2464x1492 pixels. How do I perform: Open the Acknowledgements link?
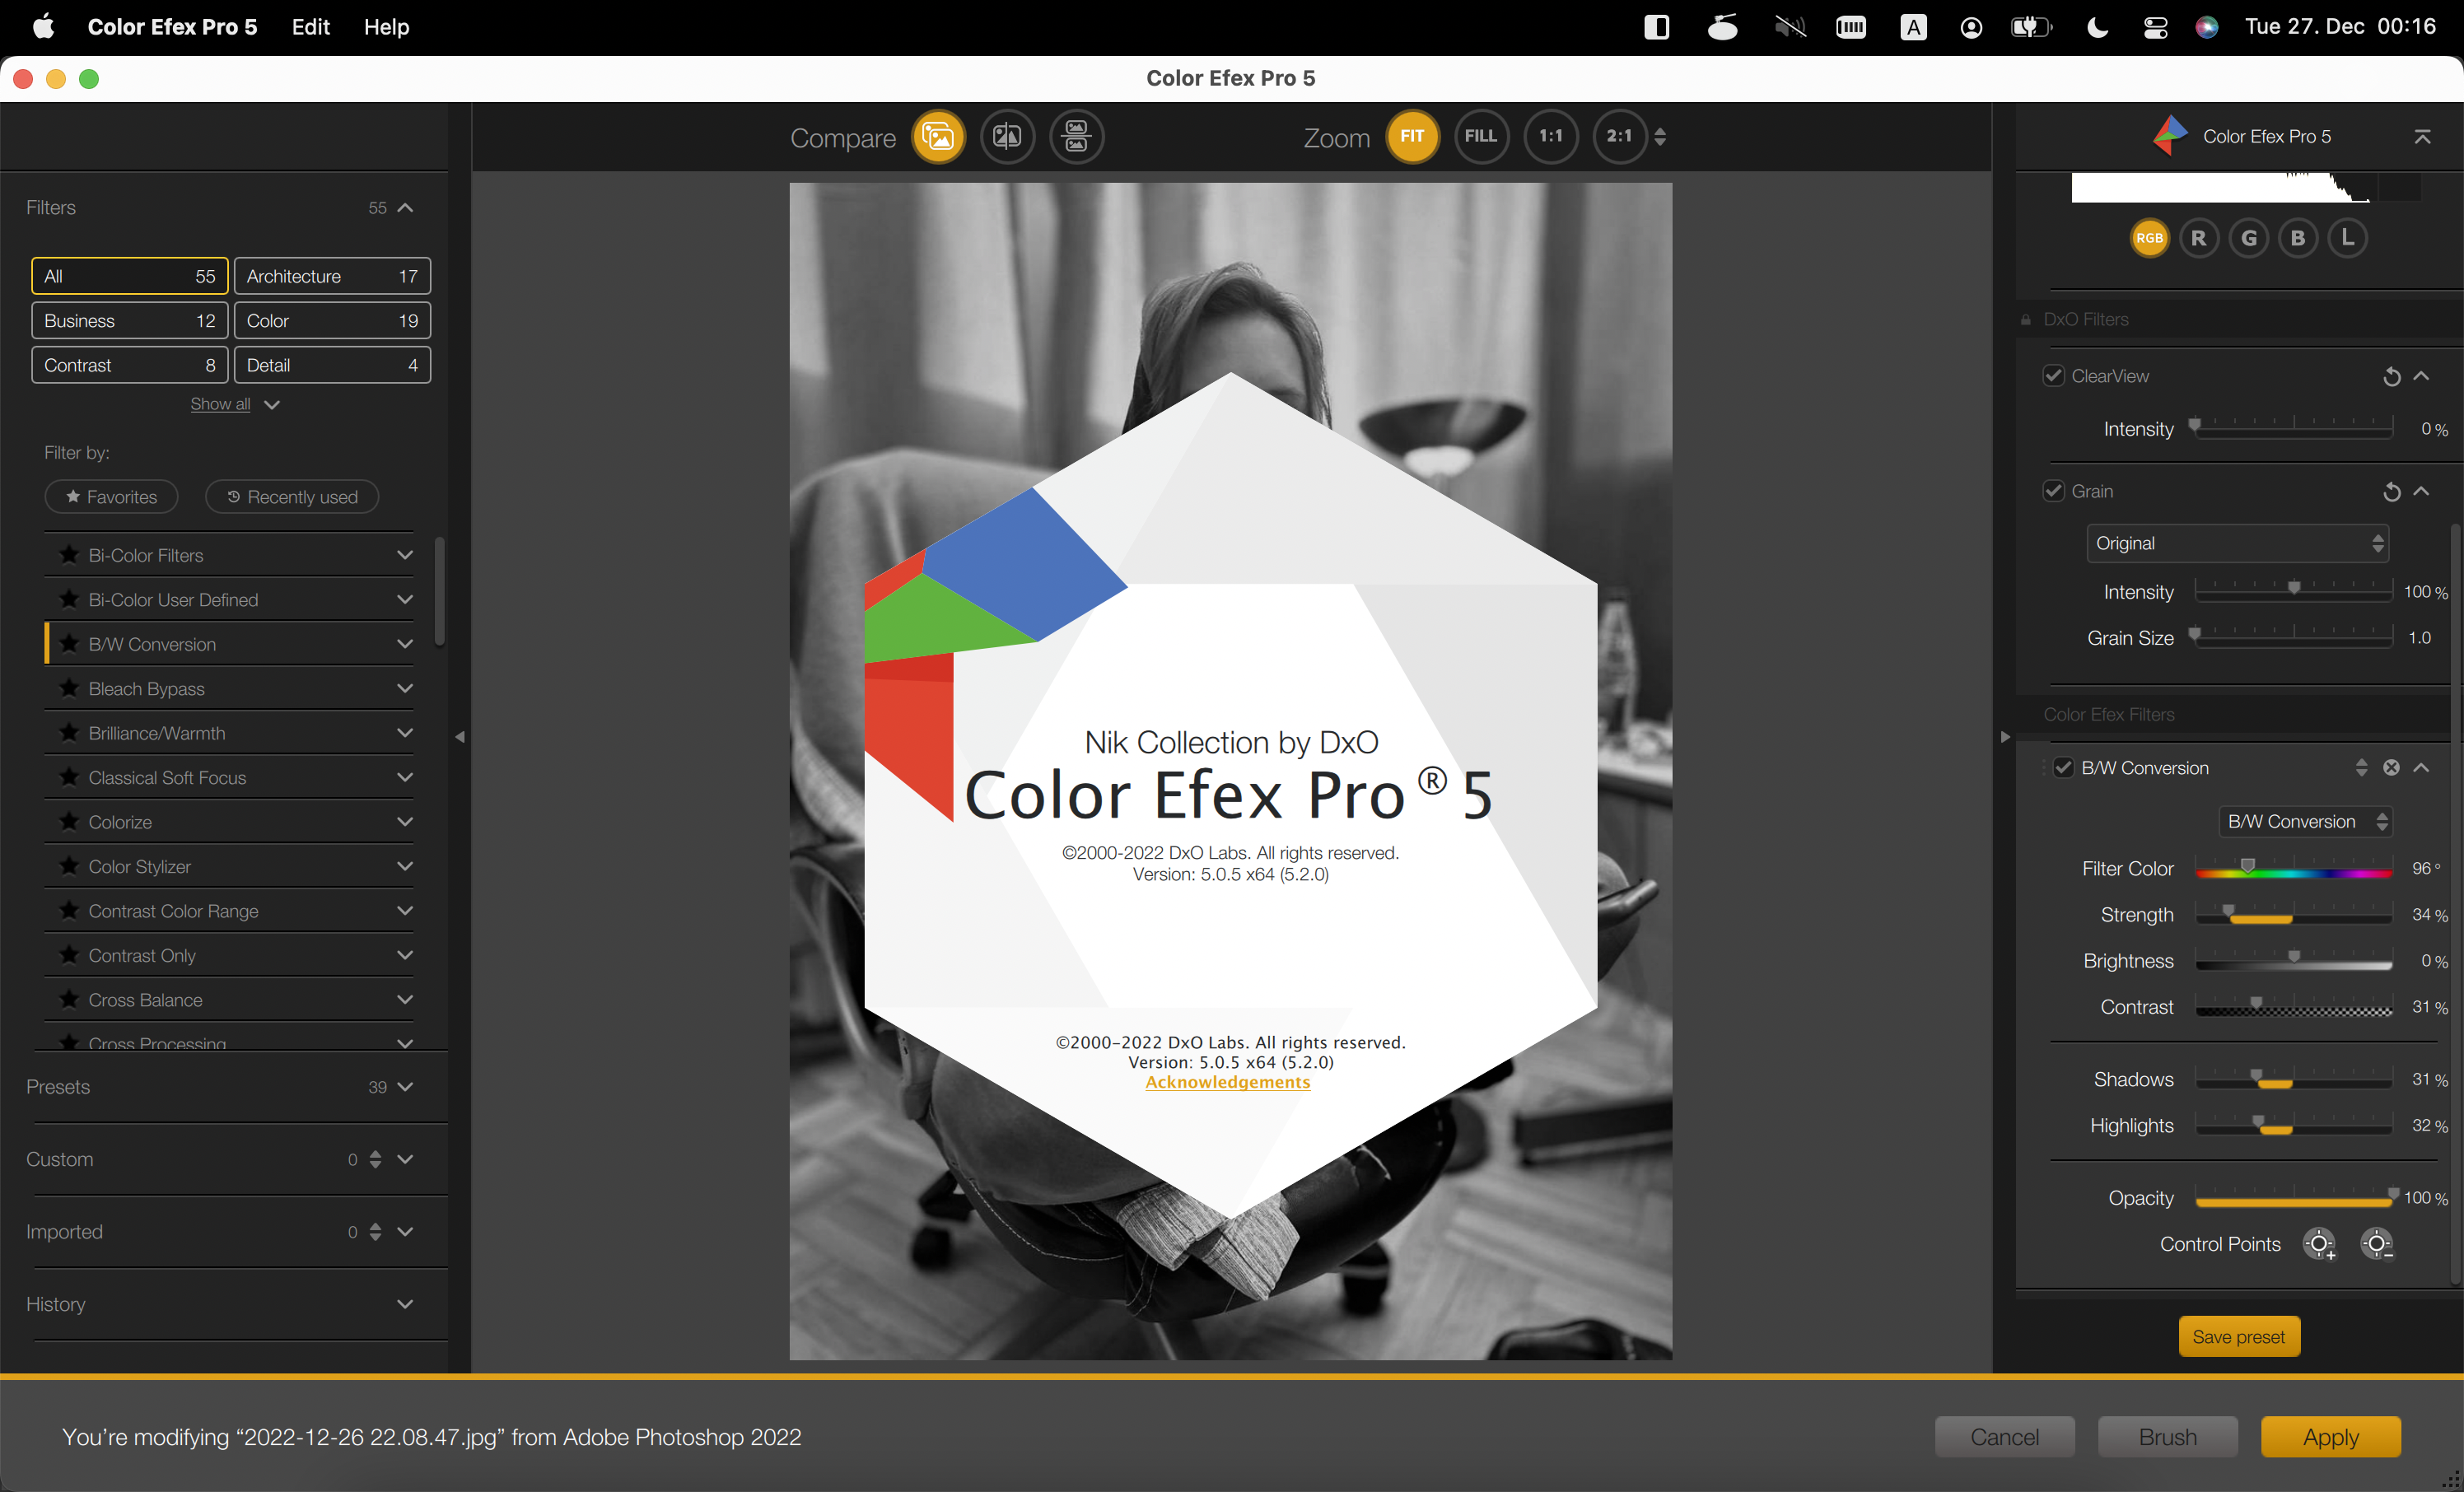[1227, 1082]
